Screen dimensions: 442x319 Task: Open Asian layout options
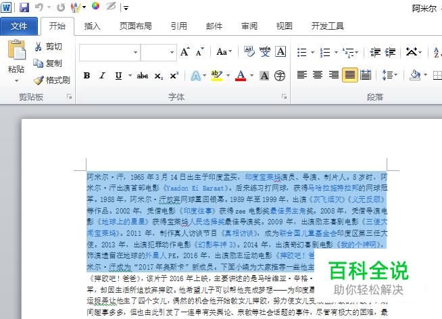pos(414,52)
